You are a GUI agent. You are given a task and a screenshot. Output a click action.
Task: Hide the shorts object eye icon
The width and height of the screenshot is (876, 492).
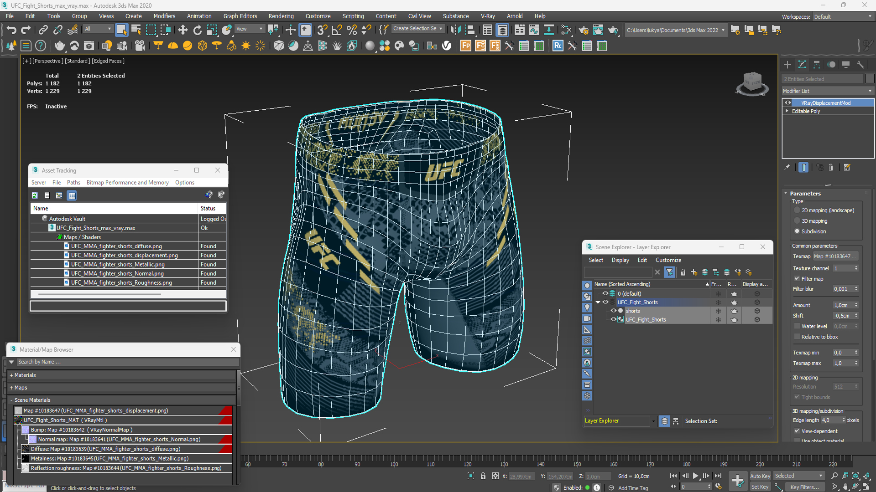[x=613, y=311]
